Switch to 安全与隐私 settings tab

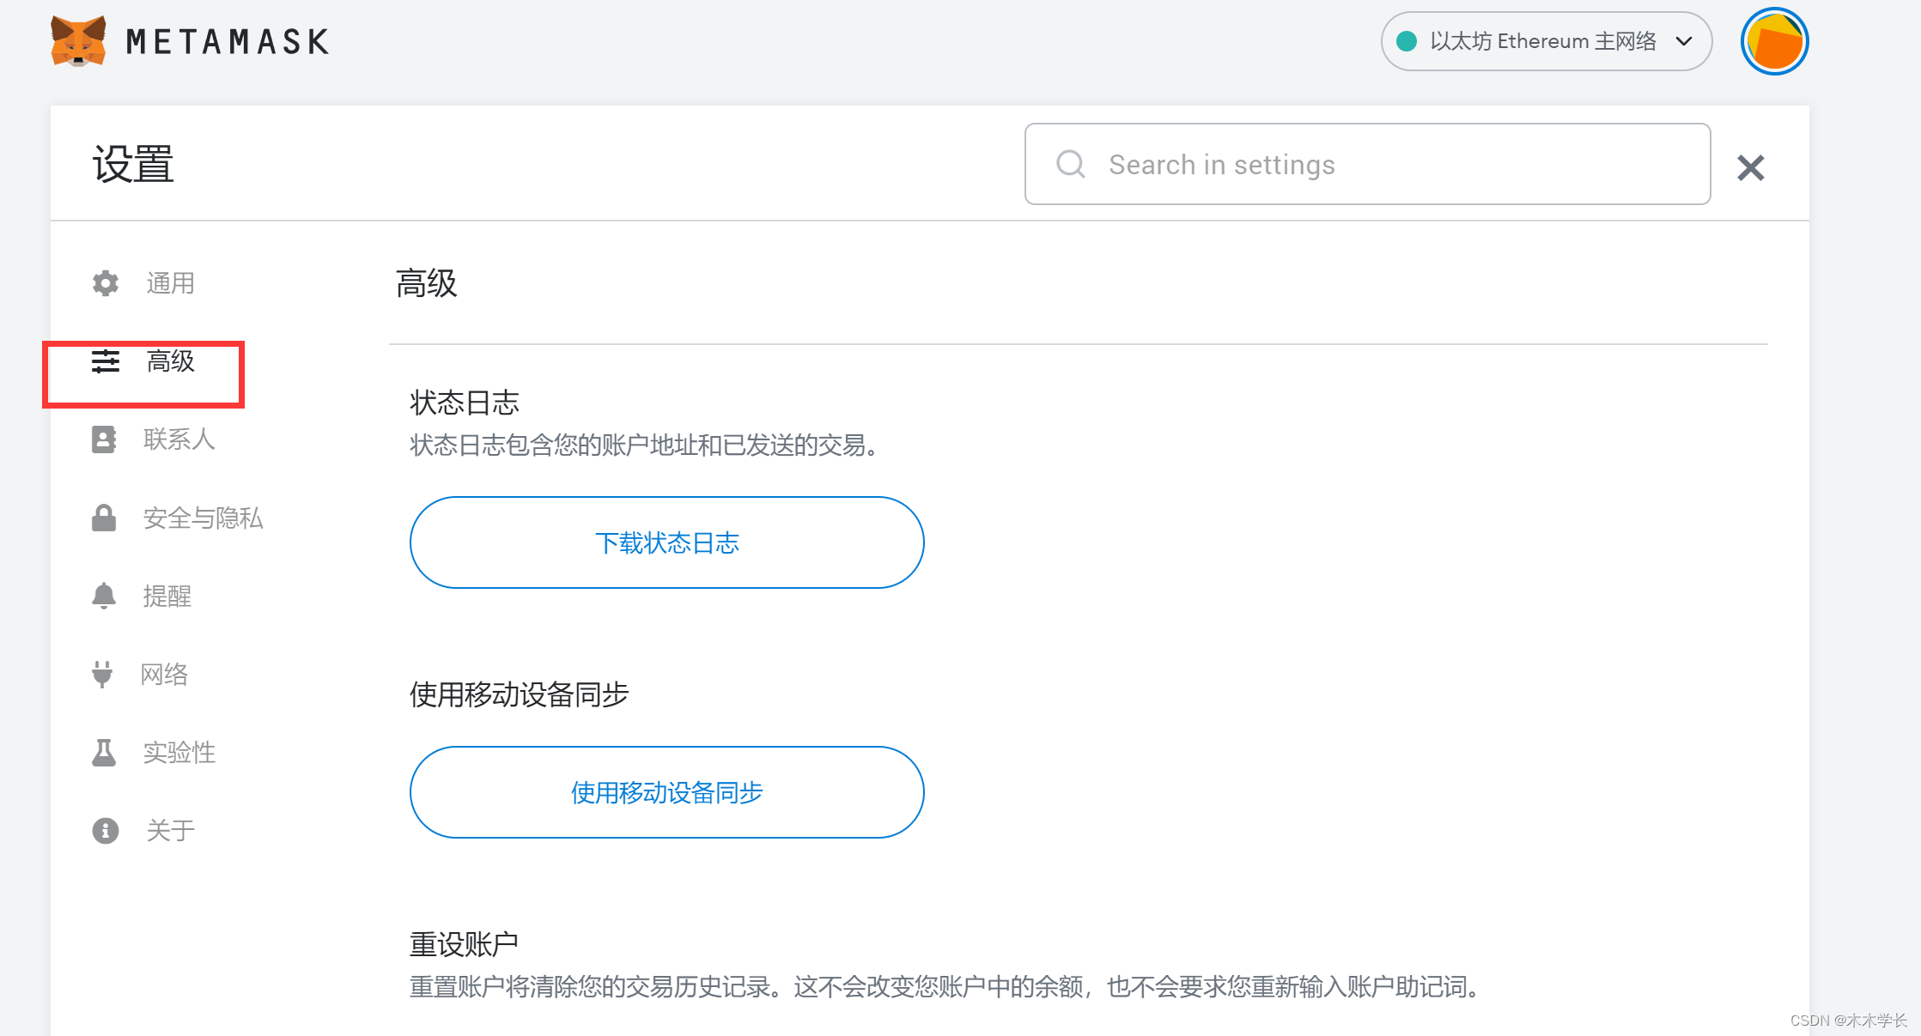click(x=203, y=518)
